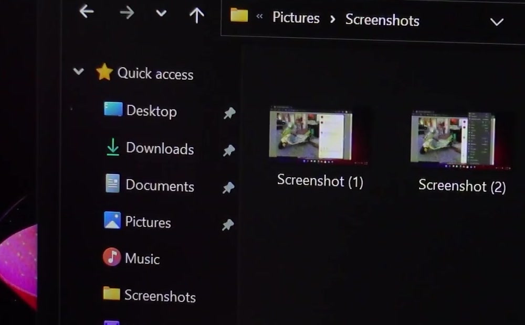
Task: Go back with the left arrow button
Action: 87,12
